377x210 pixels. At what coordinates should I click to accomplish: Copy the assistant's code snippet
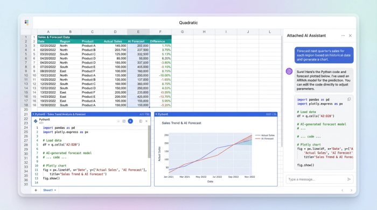click(x=349, y=99)
